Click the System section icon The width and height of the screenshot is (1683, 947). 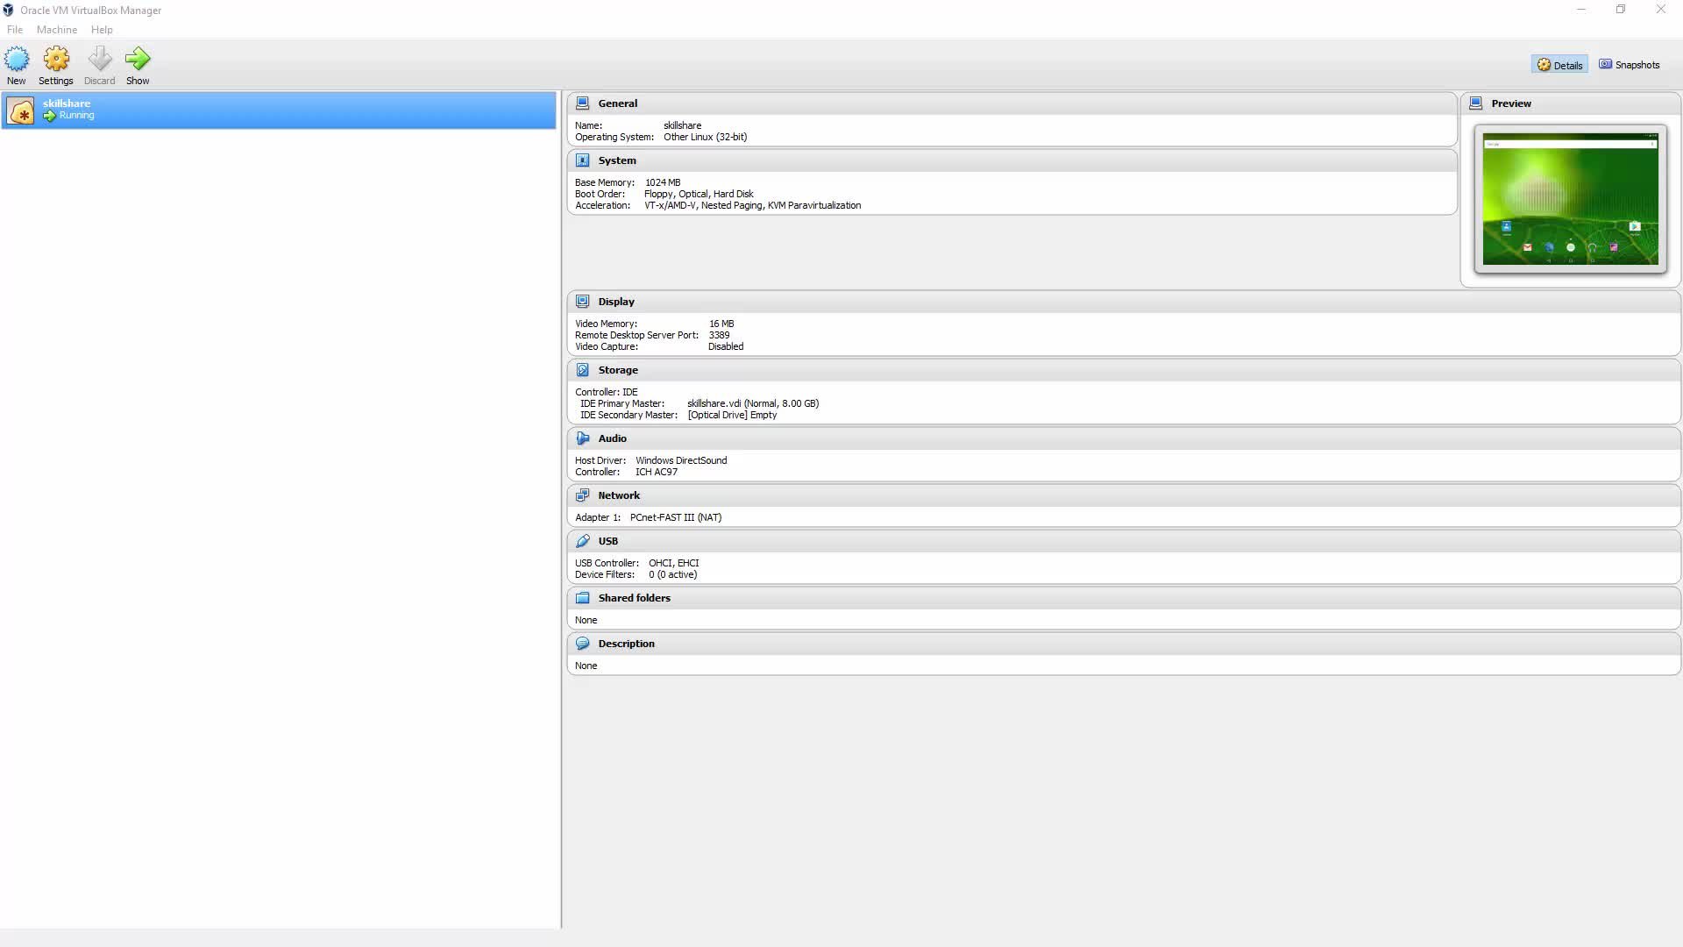pos(582,160)
